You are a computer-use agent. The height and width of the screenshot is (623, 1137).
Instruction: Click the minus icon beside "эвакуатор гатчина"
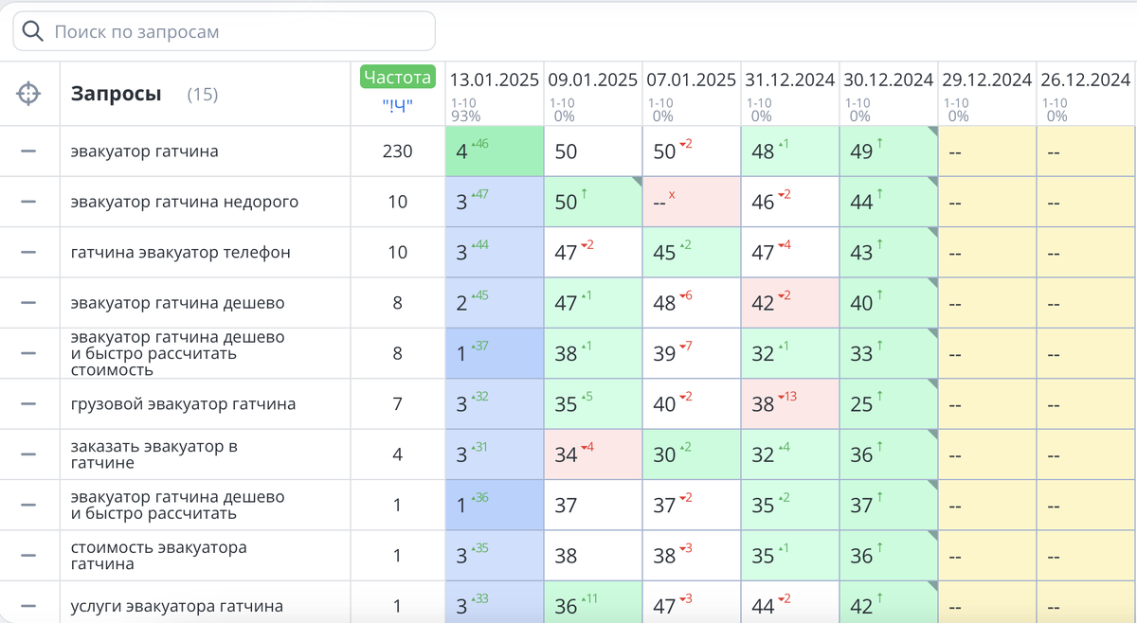[x=30, y=151]
